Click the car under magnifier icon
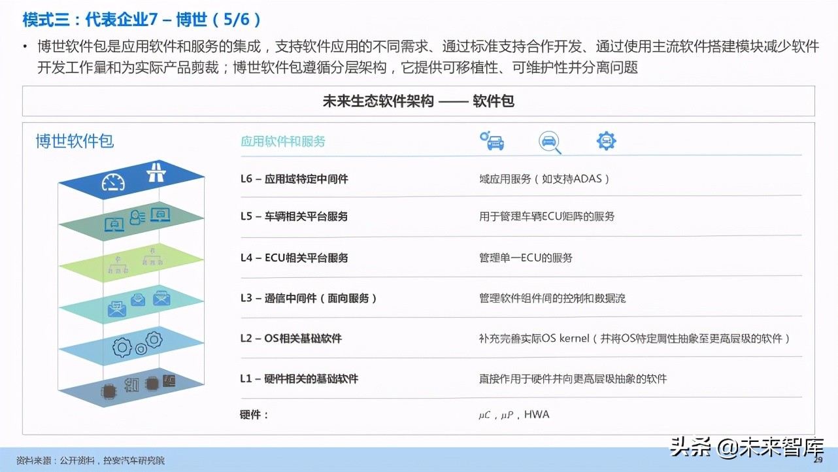Screen dimensions: 838x472 (x=550, y=142)
